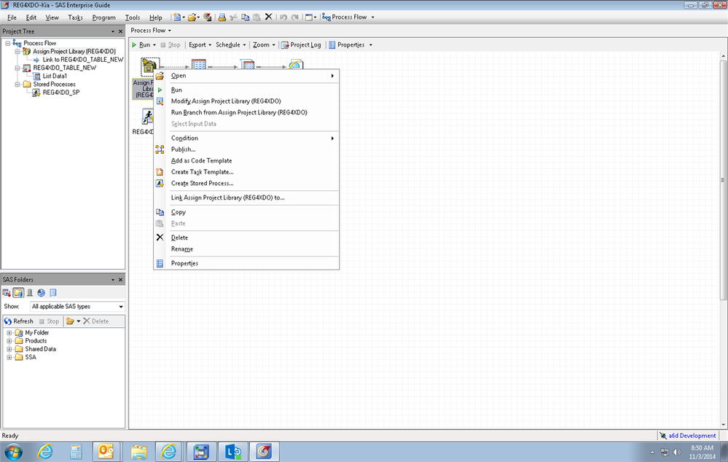Image resolution: width=728 pixels, height=462 pixels.
Task: Open Outlook from the taskbar
Action: [106, 451]
